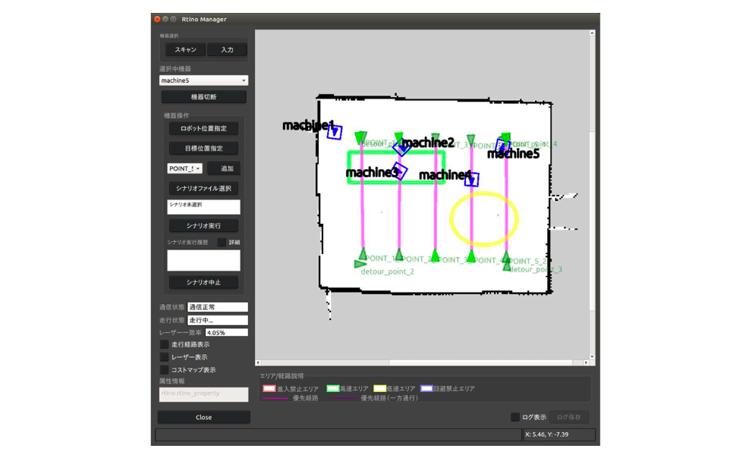
Task: Click the シナリオ未選択 scenario file field
Action: pos(203,207)
